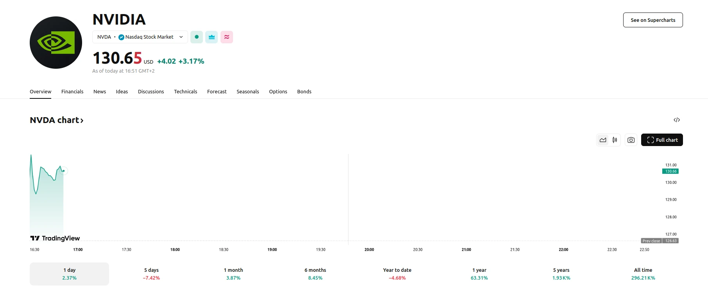Open the embed code icon
The image size is (708, 289).
(677, 120)
